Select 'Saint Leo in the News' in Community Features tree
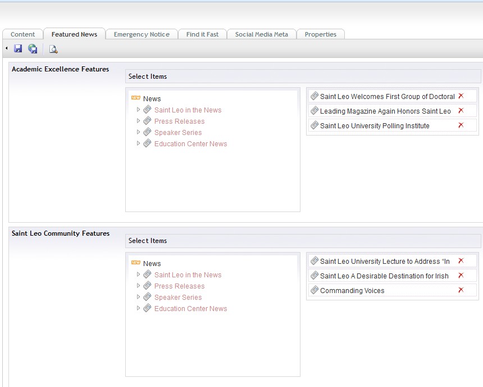483x387 pixels. pyautogui.click(x=188, y=275)
